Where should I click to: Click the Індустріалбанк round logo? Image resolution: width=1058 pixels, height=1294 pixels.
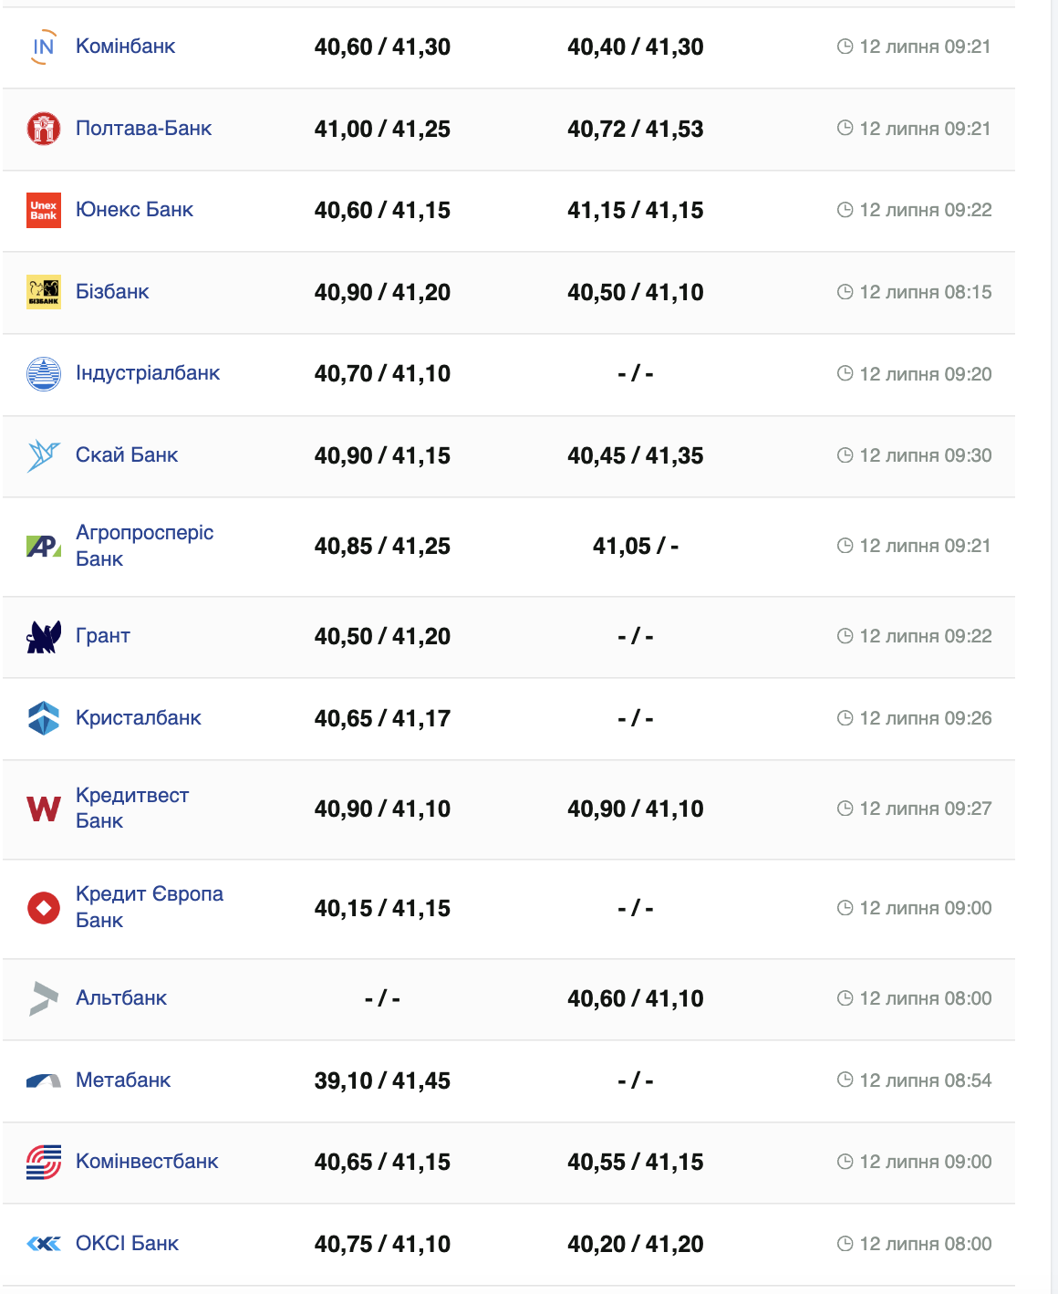[x=43, y=373]
